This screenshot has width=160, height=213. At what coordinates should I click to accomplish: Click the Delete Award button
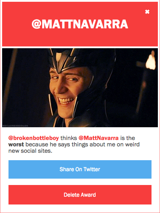(x=80, y=195)
